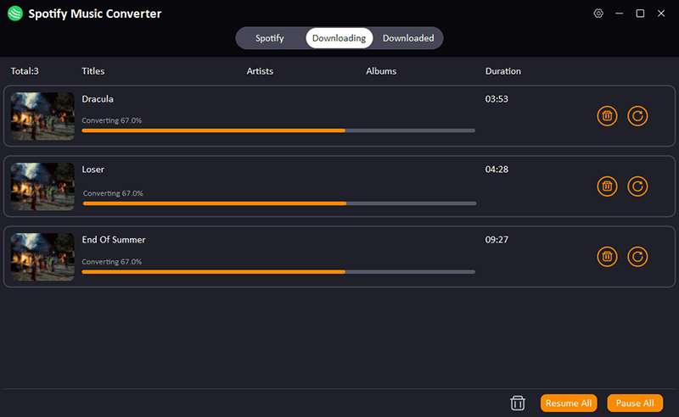Click the Dracula track title

tap(98, 99)
